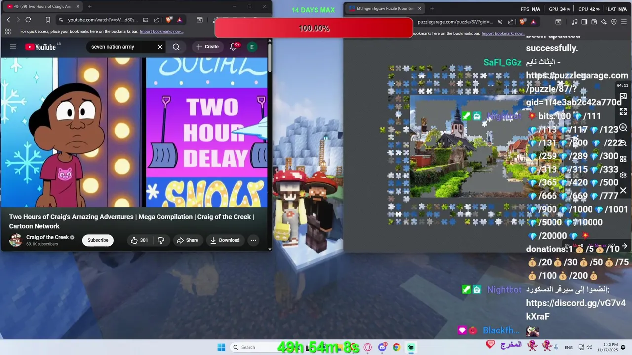Click the YouTube search magnifier button
The image size is (632, 355).
coord(176,47)
